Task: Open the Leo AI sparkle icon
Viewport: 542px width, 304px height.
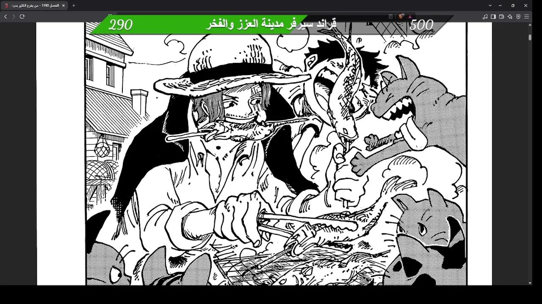Action: 510,16
